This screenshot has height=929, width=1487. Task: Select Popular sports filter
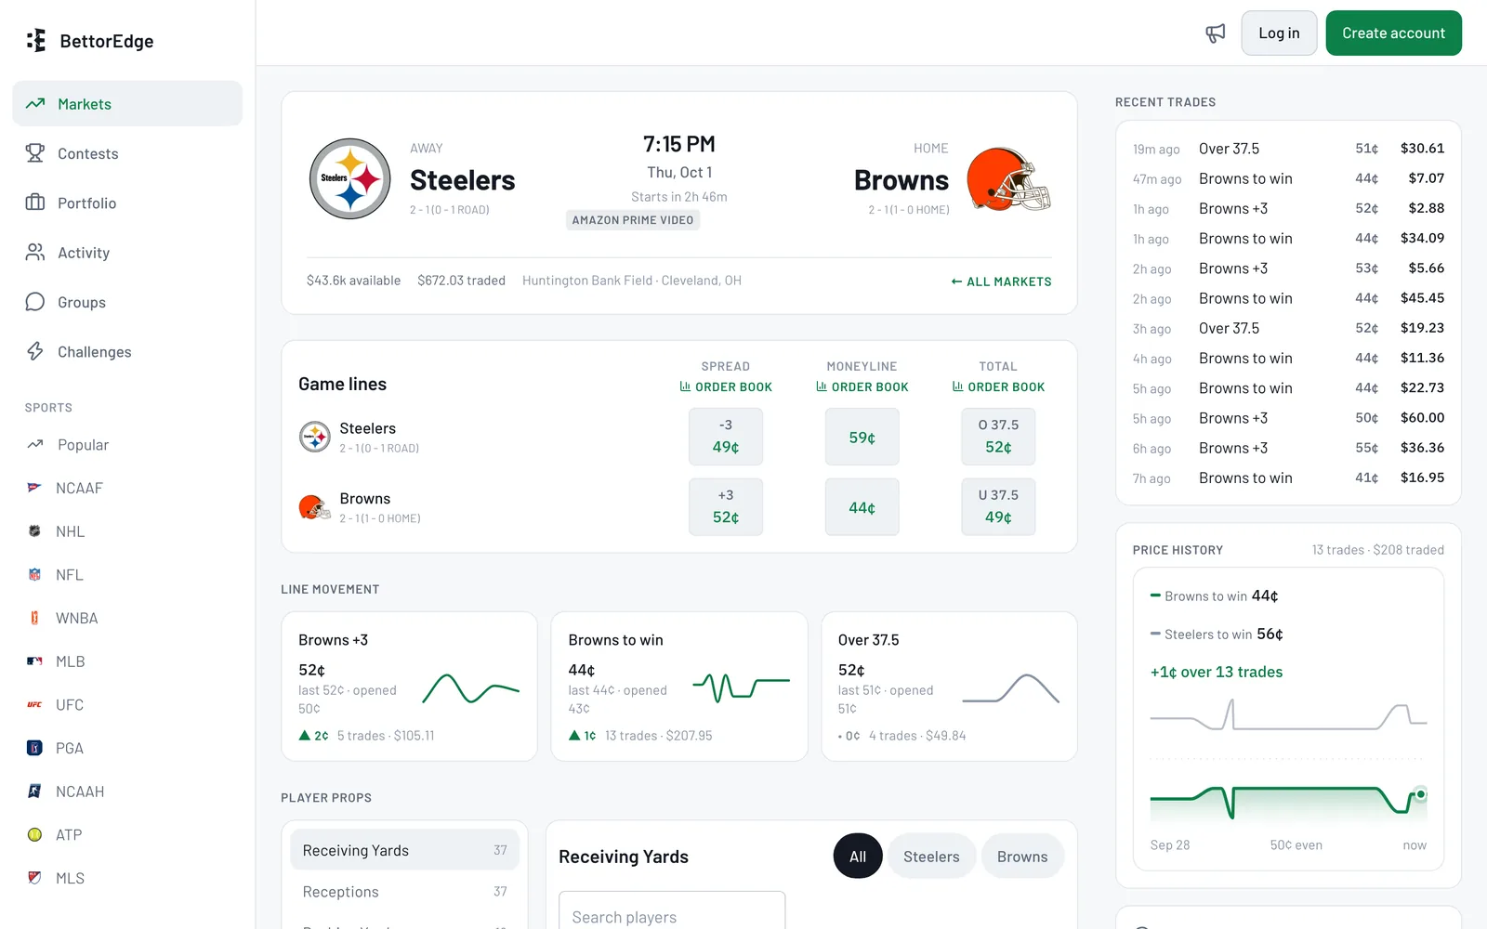click(127, 445)
